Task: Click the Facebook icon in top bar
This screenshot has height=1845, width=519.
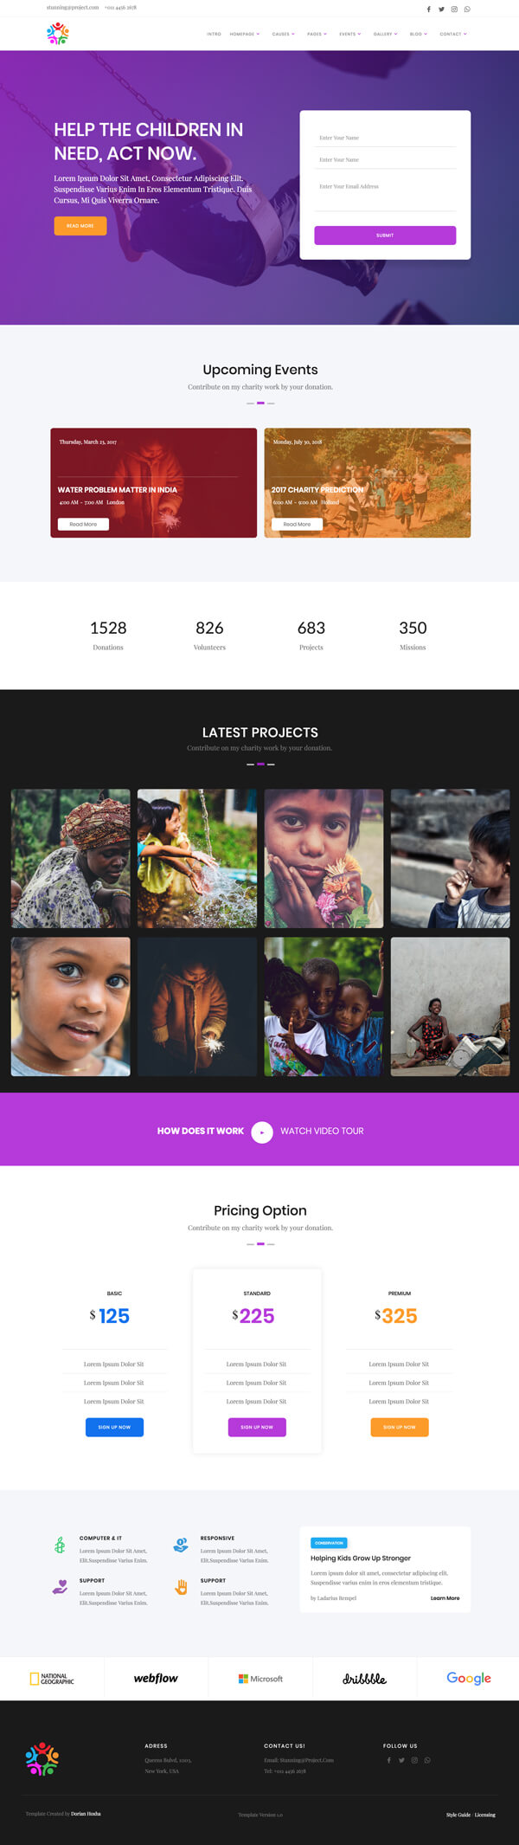Action: (x=428, y=9)
